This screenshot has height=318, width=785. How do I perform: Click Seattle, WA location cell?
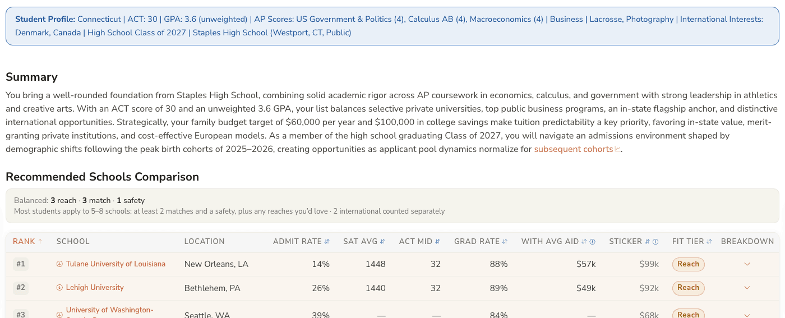[x=207, y=315]
